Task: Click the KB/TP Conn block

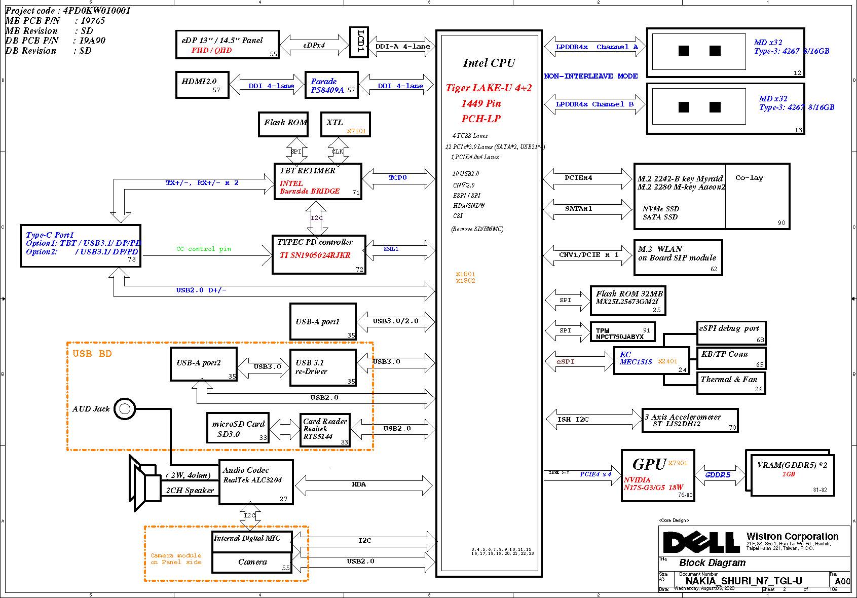Action: click(731, 358)
